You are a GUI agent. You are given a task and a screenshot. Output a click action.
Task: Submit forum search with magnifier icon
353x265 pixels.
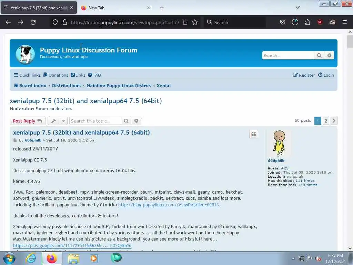pos(319,56)
